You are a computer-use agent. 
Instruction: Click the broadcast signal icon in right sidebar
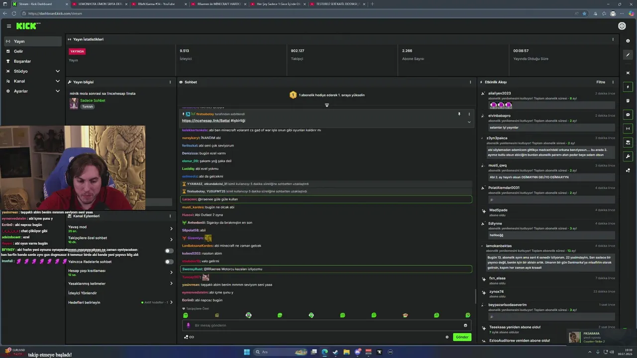click(x=628, y=128)
